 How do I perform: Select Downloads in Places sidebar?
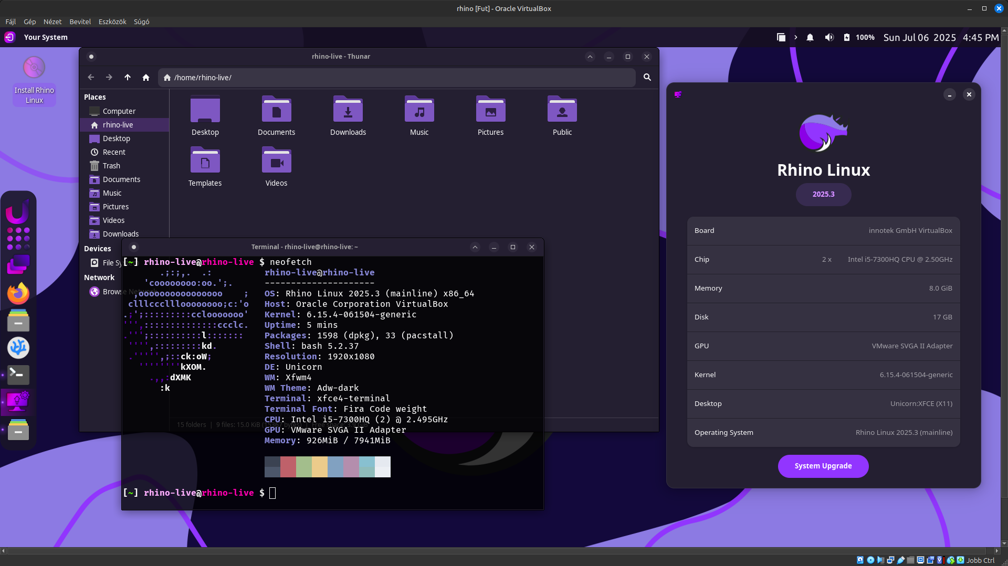124,234
